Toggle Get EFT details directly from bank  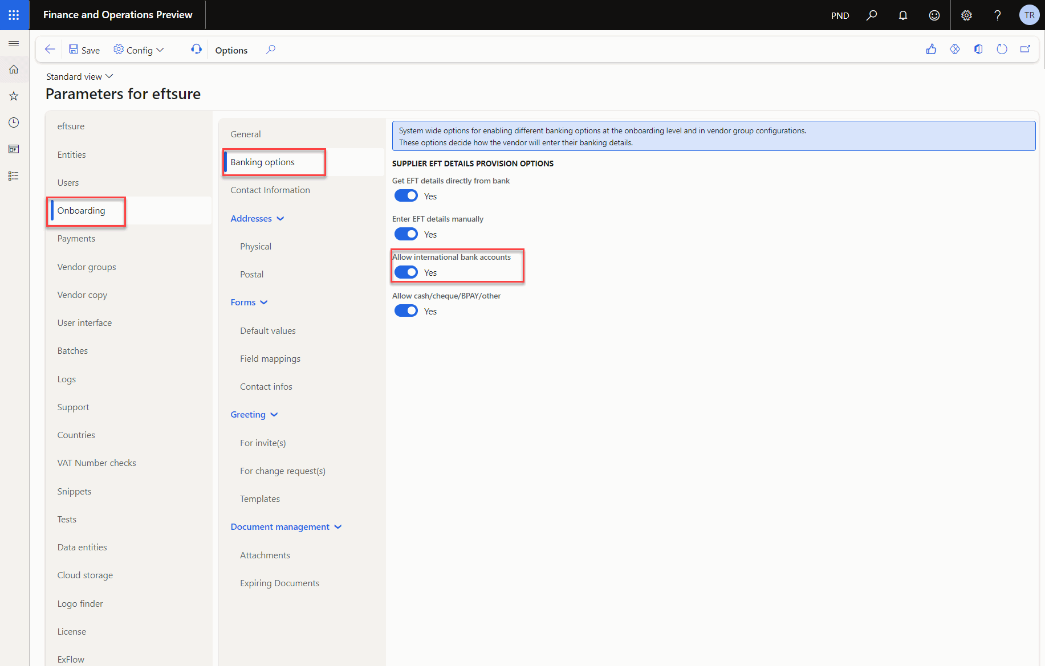pos(406,196)
